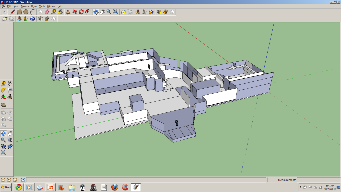This screenshot has width=341, height=192.
Task: Click Get Models in the top toolbar row
Action: pos(159,12)
